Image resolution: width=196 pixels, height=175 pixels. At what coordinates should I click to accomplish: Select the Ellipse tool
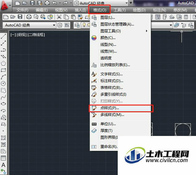[3, 104]
